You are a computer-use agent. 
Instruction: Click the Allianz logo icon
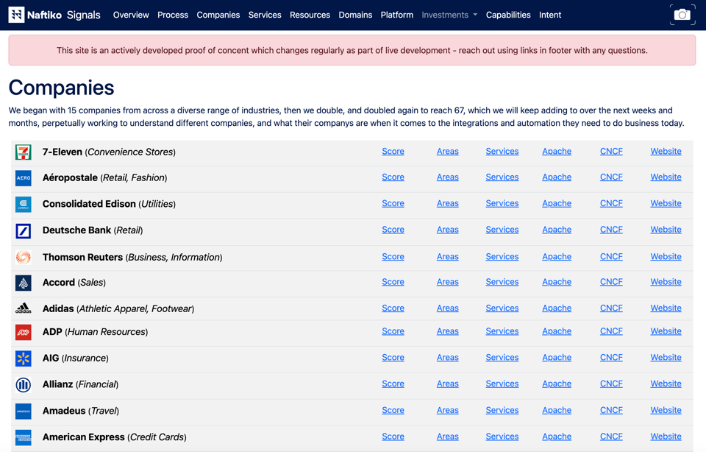click(x=24, y=384)
